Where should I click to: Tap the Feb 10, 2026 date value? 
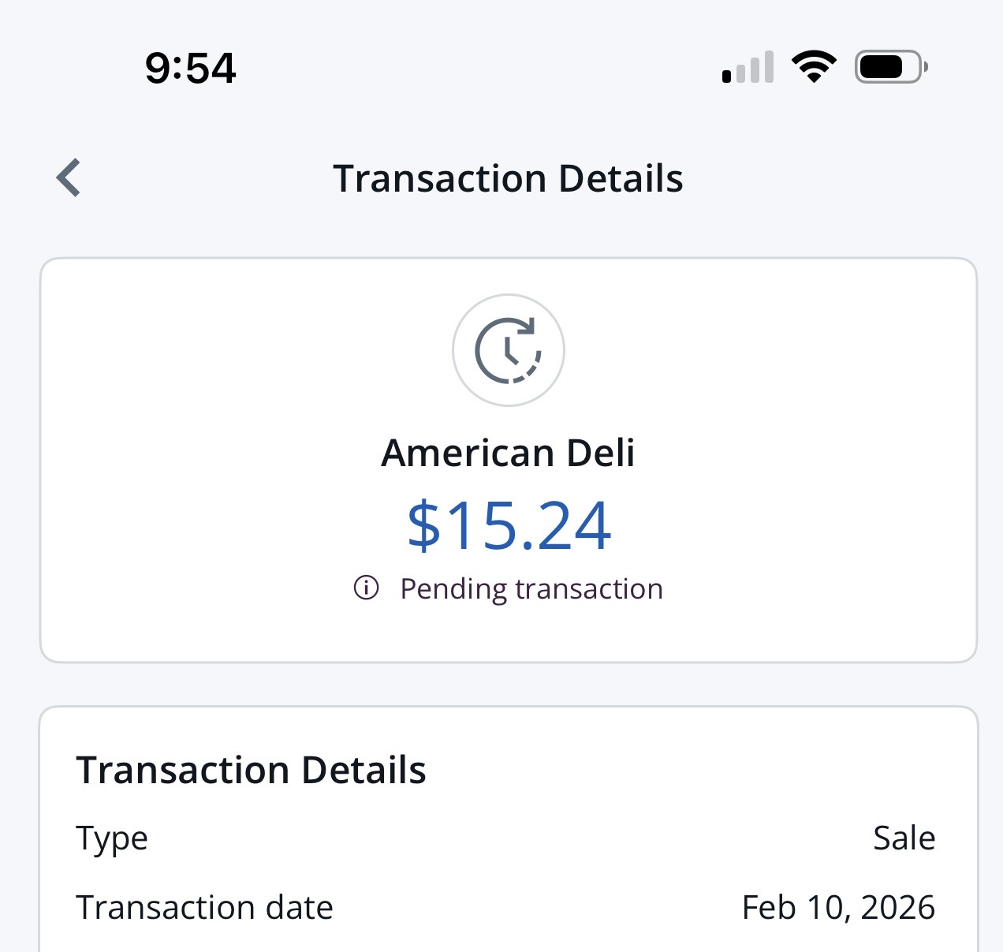[838, 908]
